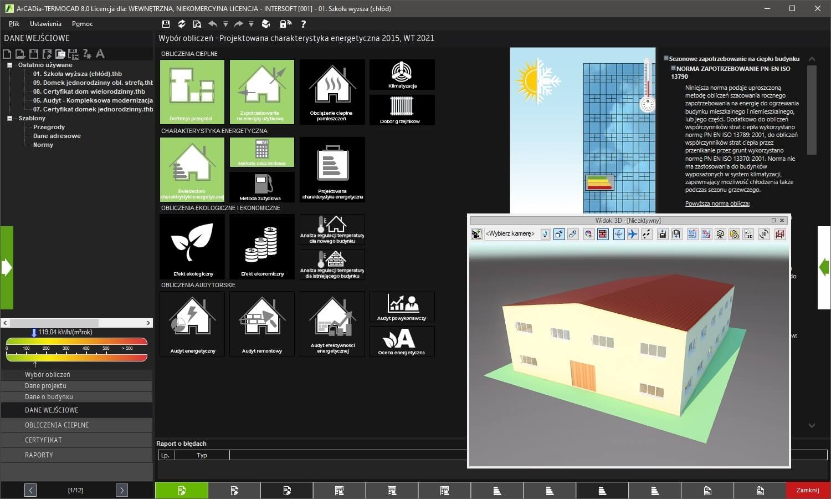Click the question mark help icon
The width and height of the screenshot is (831, 499).
coord(303,24)
